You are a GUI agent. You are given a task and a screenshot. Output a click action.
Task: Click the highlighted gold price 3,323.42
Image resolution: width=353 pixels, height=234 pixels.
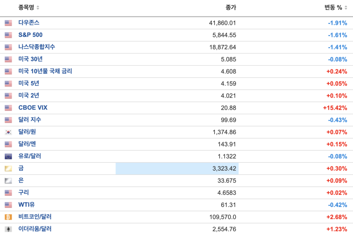point(224,169)
